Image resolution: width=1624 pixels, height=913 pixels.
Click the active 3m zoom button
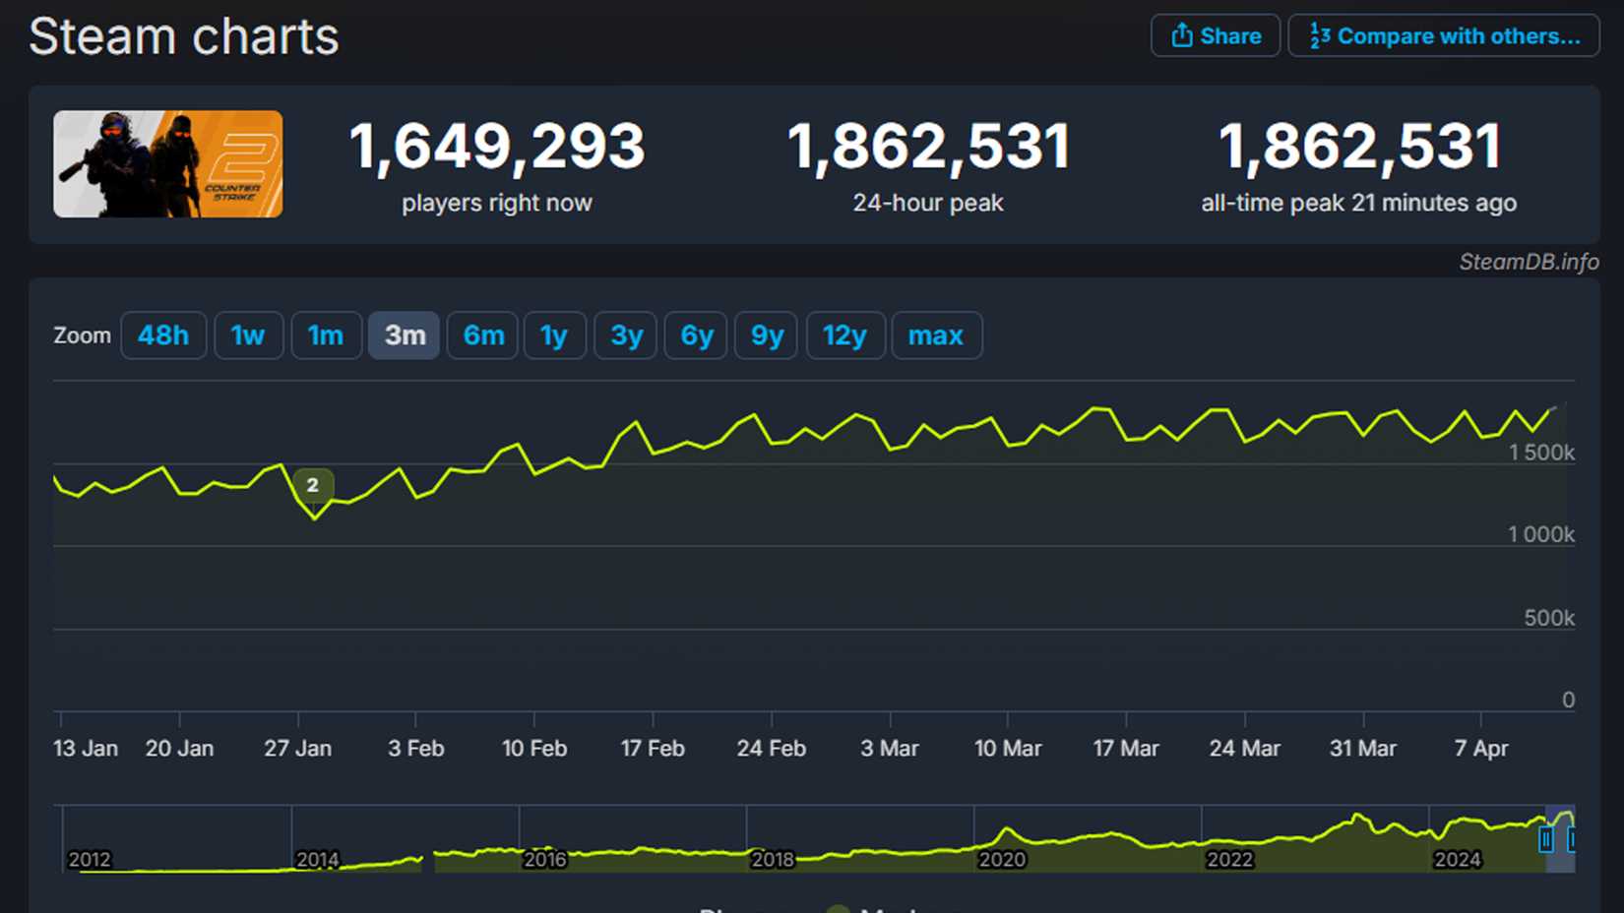[404, 335]
